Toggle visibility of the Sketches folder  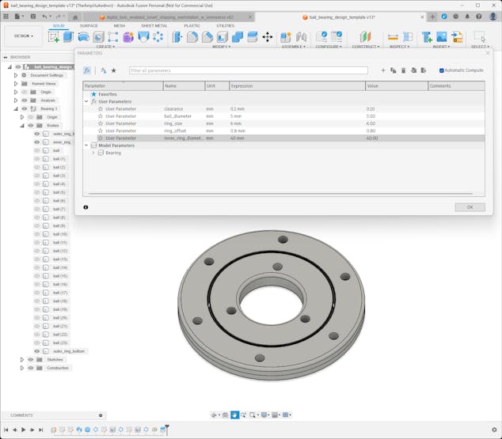coord(31,359)
